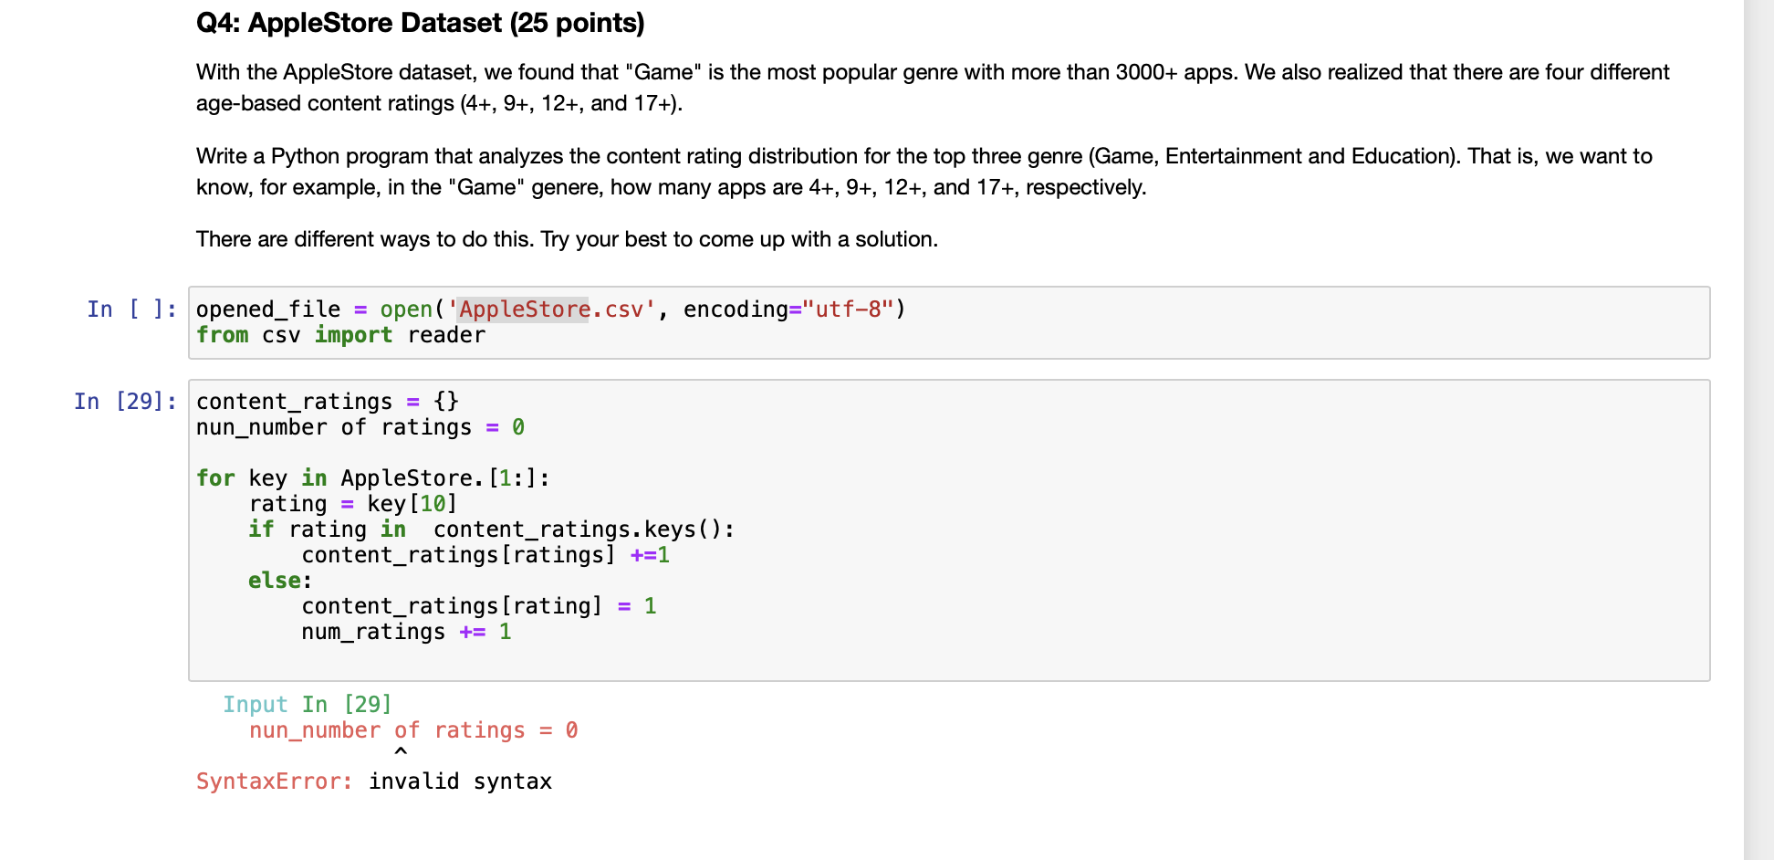Click the for key in AppleStore loop line
The image size is (1774, 860).
pos(371,477)
